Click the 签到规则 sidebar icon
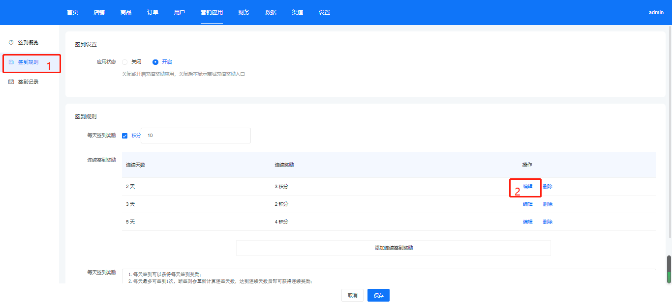672x307 pixels. [x=11, y=62]
